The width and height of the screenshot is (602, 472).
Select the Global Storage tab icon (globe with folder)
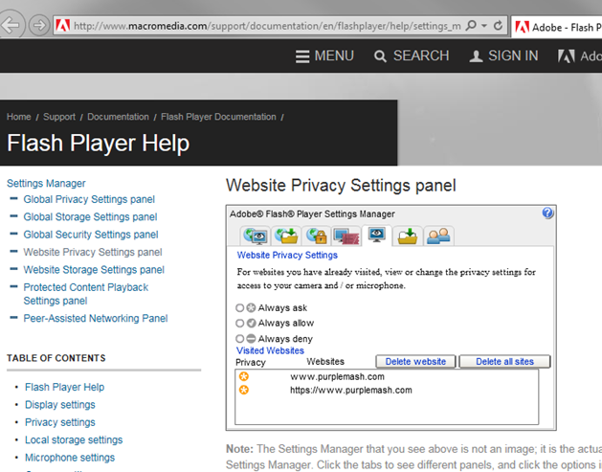click(x=285, y=236)
